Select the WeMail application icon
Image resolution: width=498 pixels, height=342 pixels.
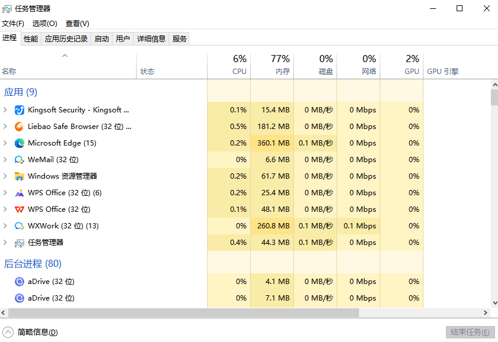click(20, 159)
